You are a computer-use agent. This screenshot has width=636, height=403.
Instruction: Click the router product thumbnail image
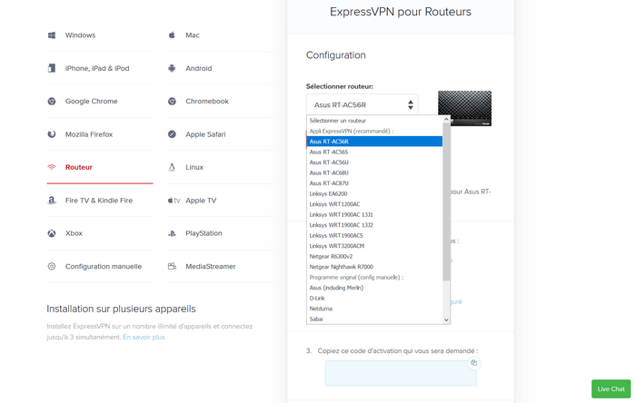464,108
